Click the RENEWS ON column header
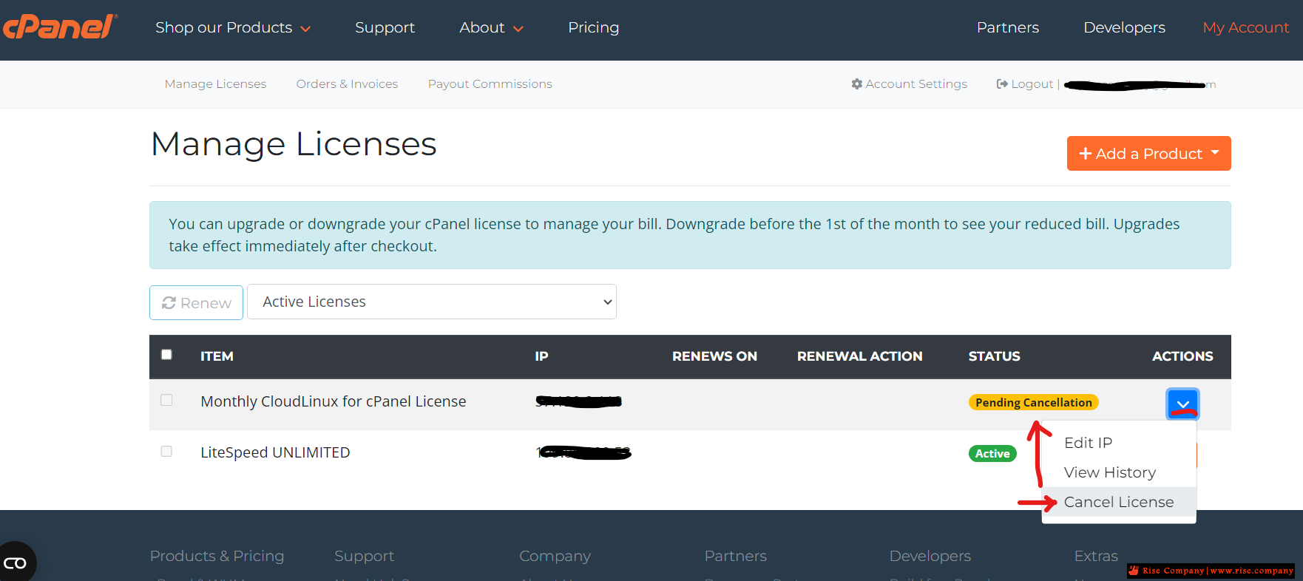The image size is (1303, 581). 714,356
